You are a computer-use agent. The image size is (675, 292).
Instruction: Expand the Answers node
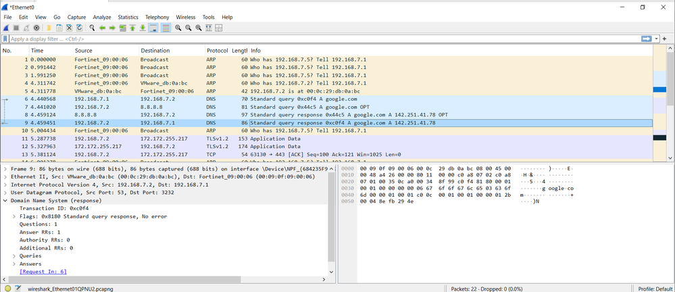click(x=15, y=264)
